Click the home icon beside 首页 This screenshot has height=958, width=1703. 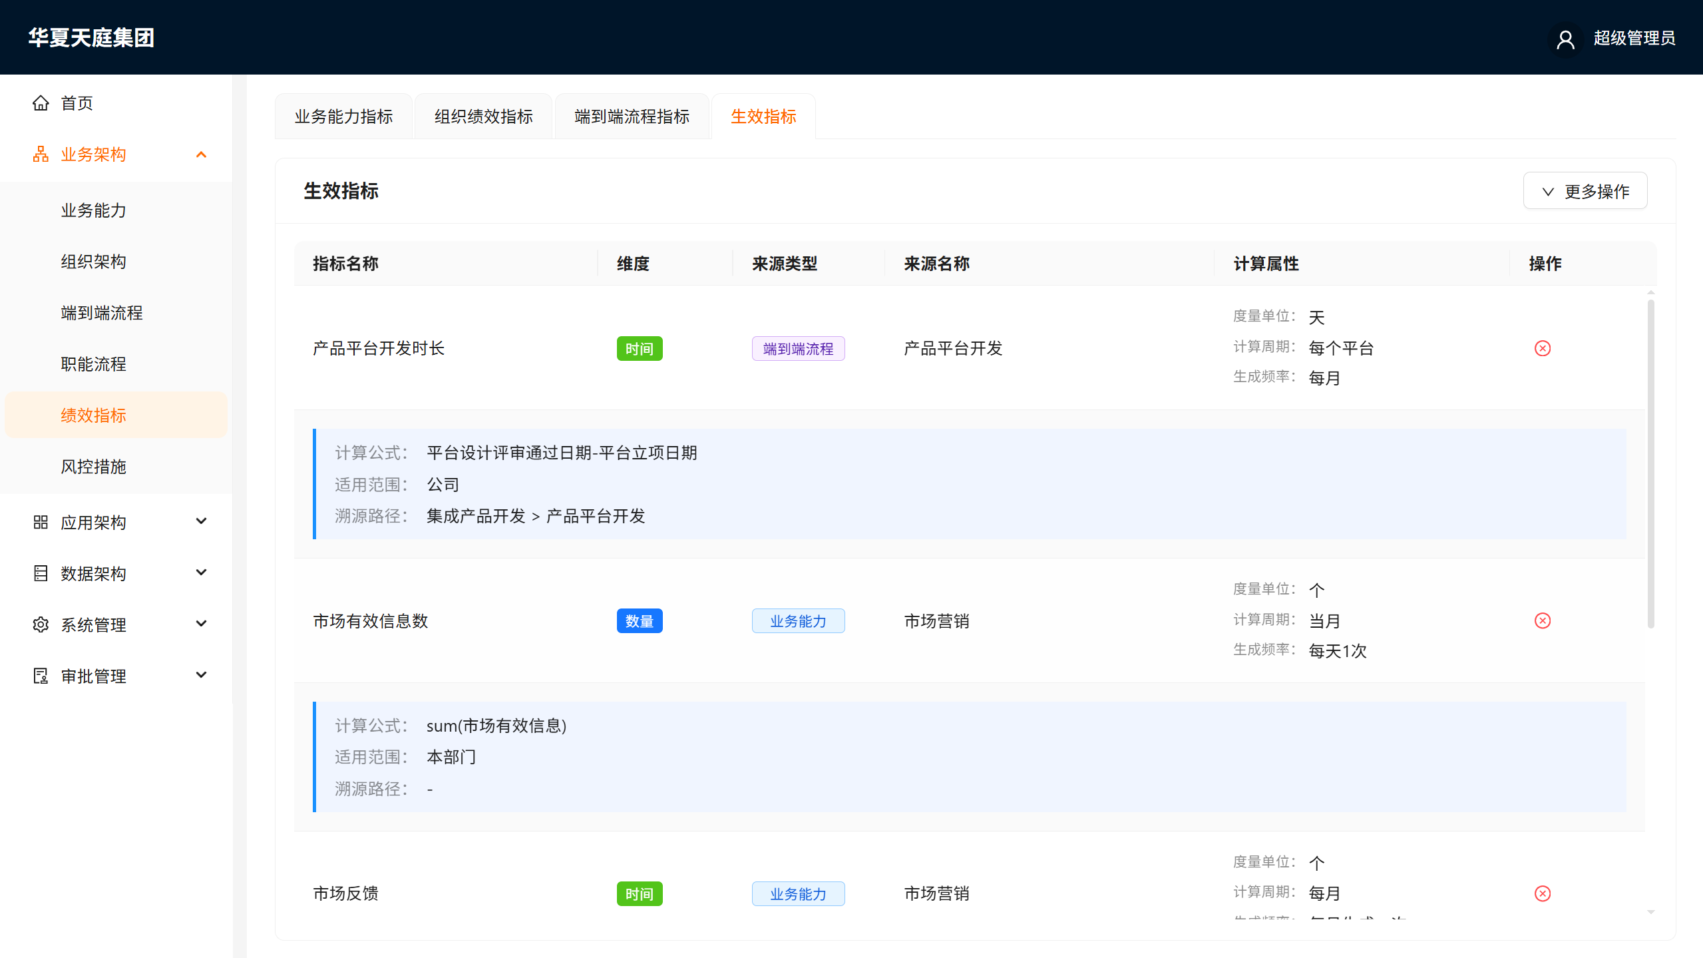pyautogui.click(x=41, y=103)
